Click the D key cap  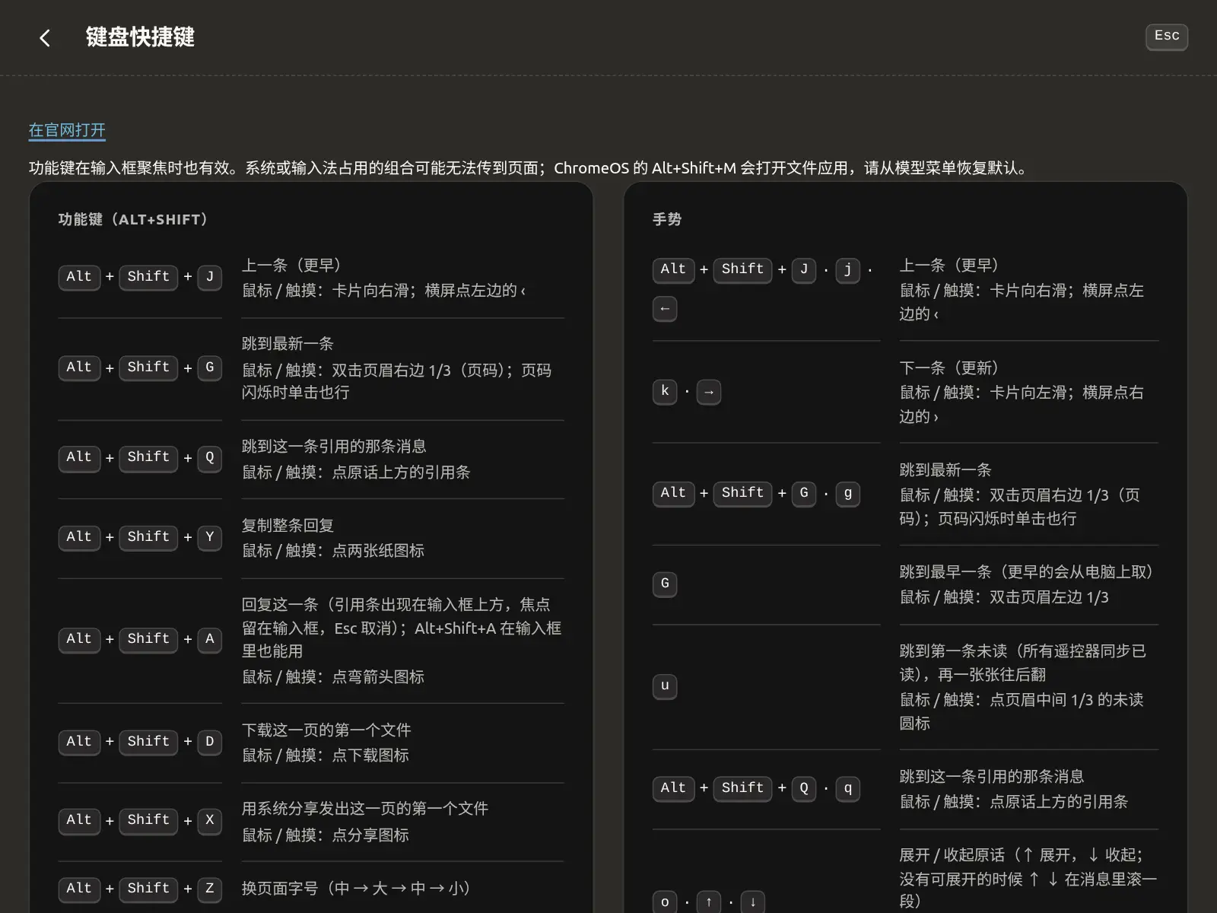[210, 742]
